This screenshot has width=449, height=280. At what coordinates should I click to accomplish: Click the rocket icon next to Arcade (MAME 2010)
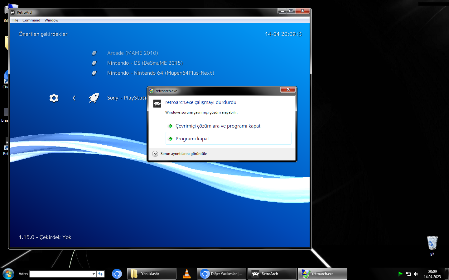(x=94, y=53)
